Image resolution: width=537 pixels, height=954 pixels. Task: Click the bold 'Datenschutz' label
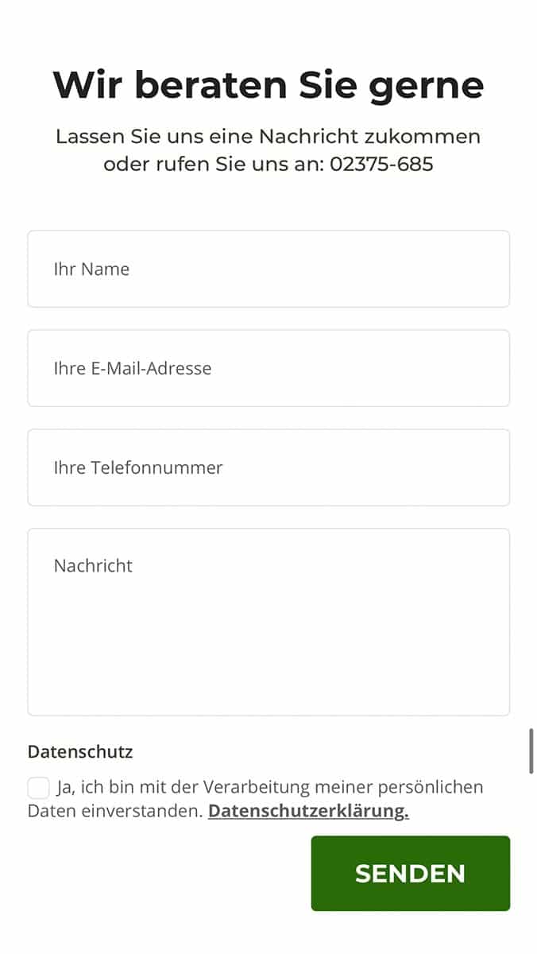[x=80, y=752]
